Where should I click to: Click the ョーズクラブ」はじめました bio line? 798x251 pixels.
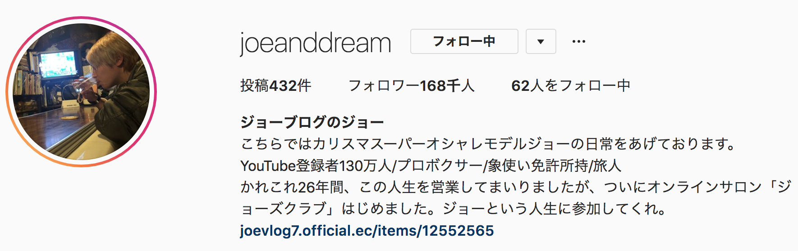point(454,209)
